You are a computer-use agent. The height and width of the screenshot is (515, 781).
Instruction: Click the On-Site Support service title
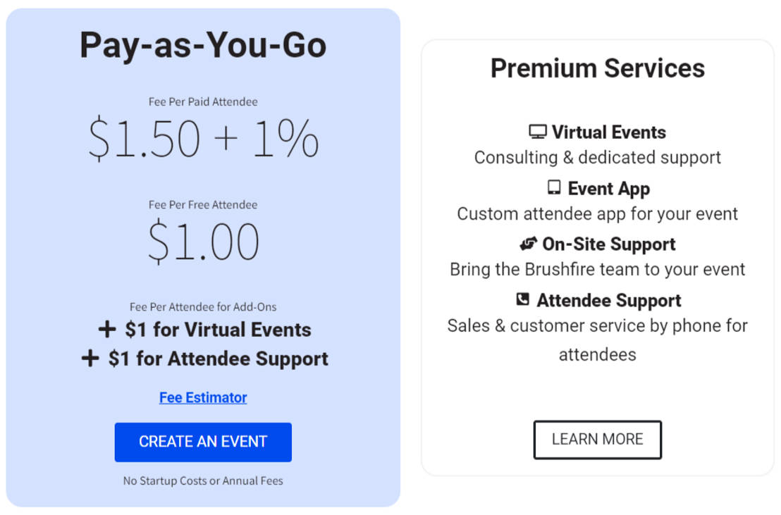(x=608, y=244)
